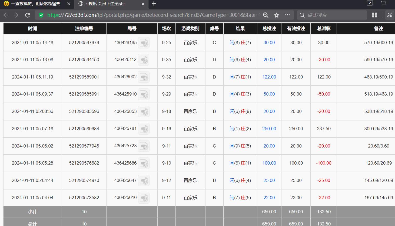The image size is (395, 226).
Task: Close the 一直被模仿 tab
Action: [68, 4]
